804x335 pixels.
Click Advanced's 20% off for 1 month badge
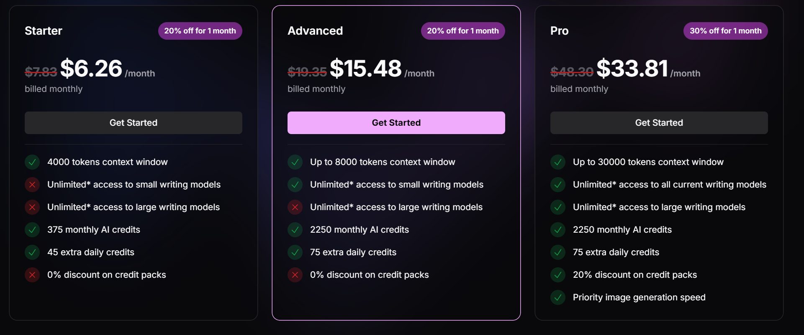coord(463,31)
